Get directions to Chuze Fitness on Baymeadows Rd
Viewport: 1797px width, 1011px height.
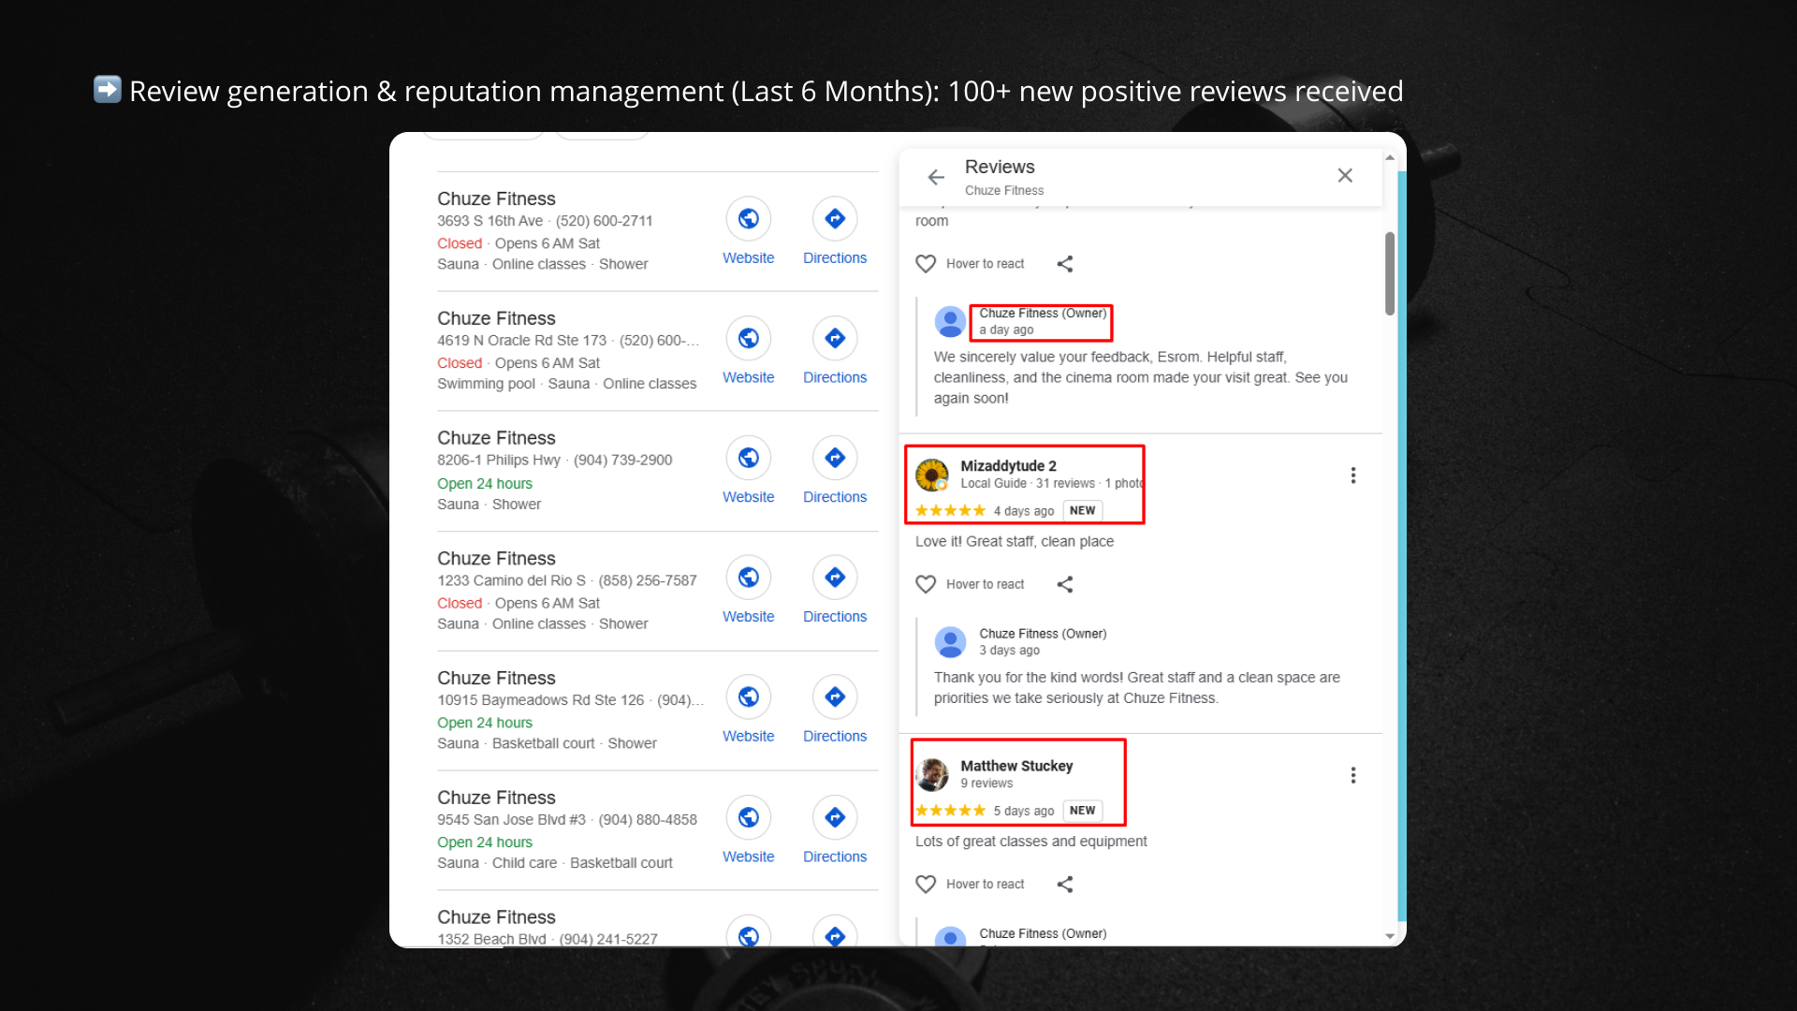[x=835, y=697]
